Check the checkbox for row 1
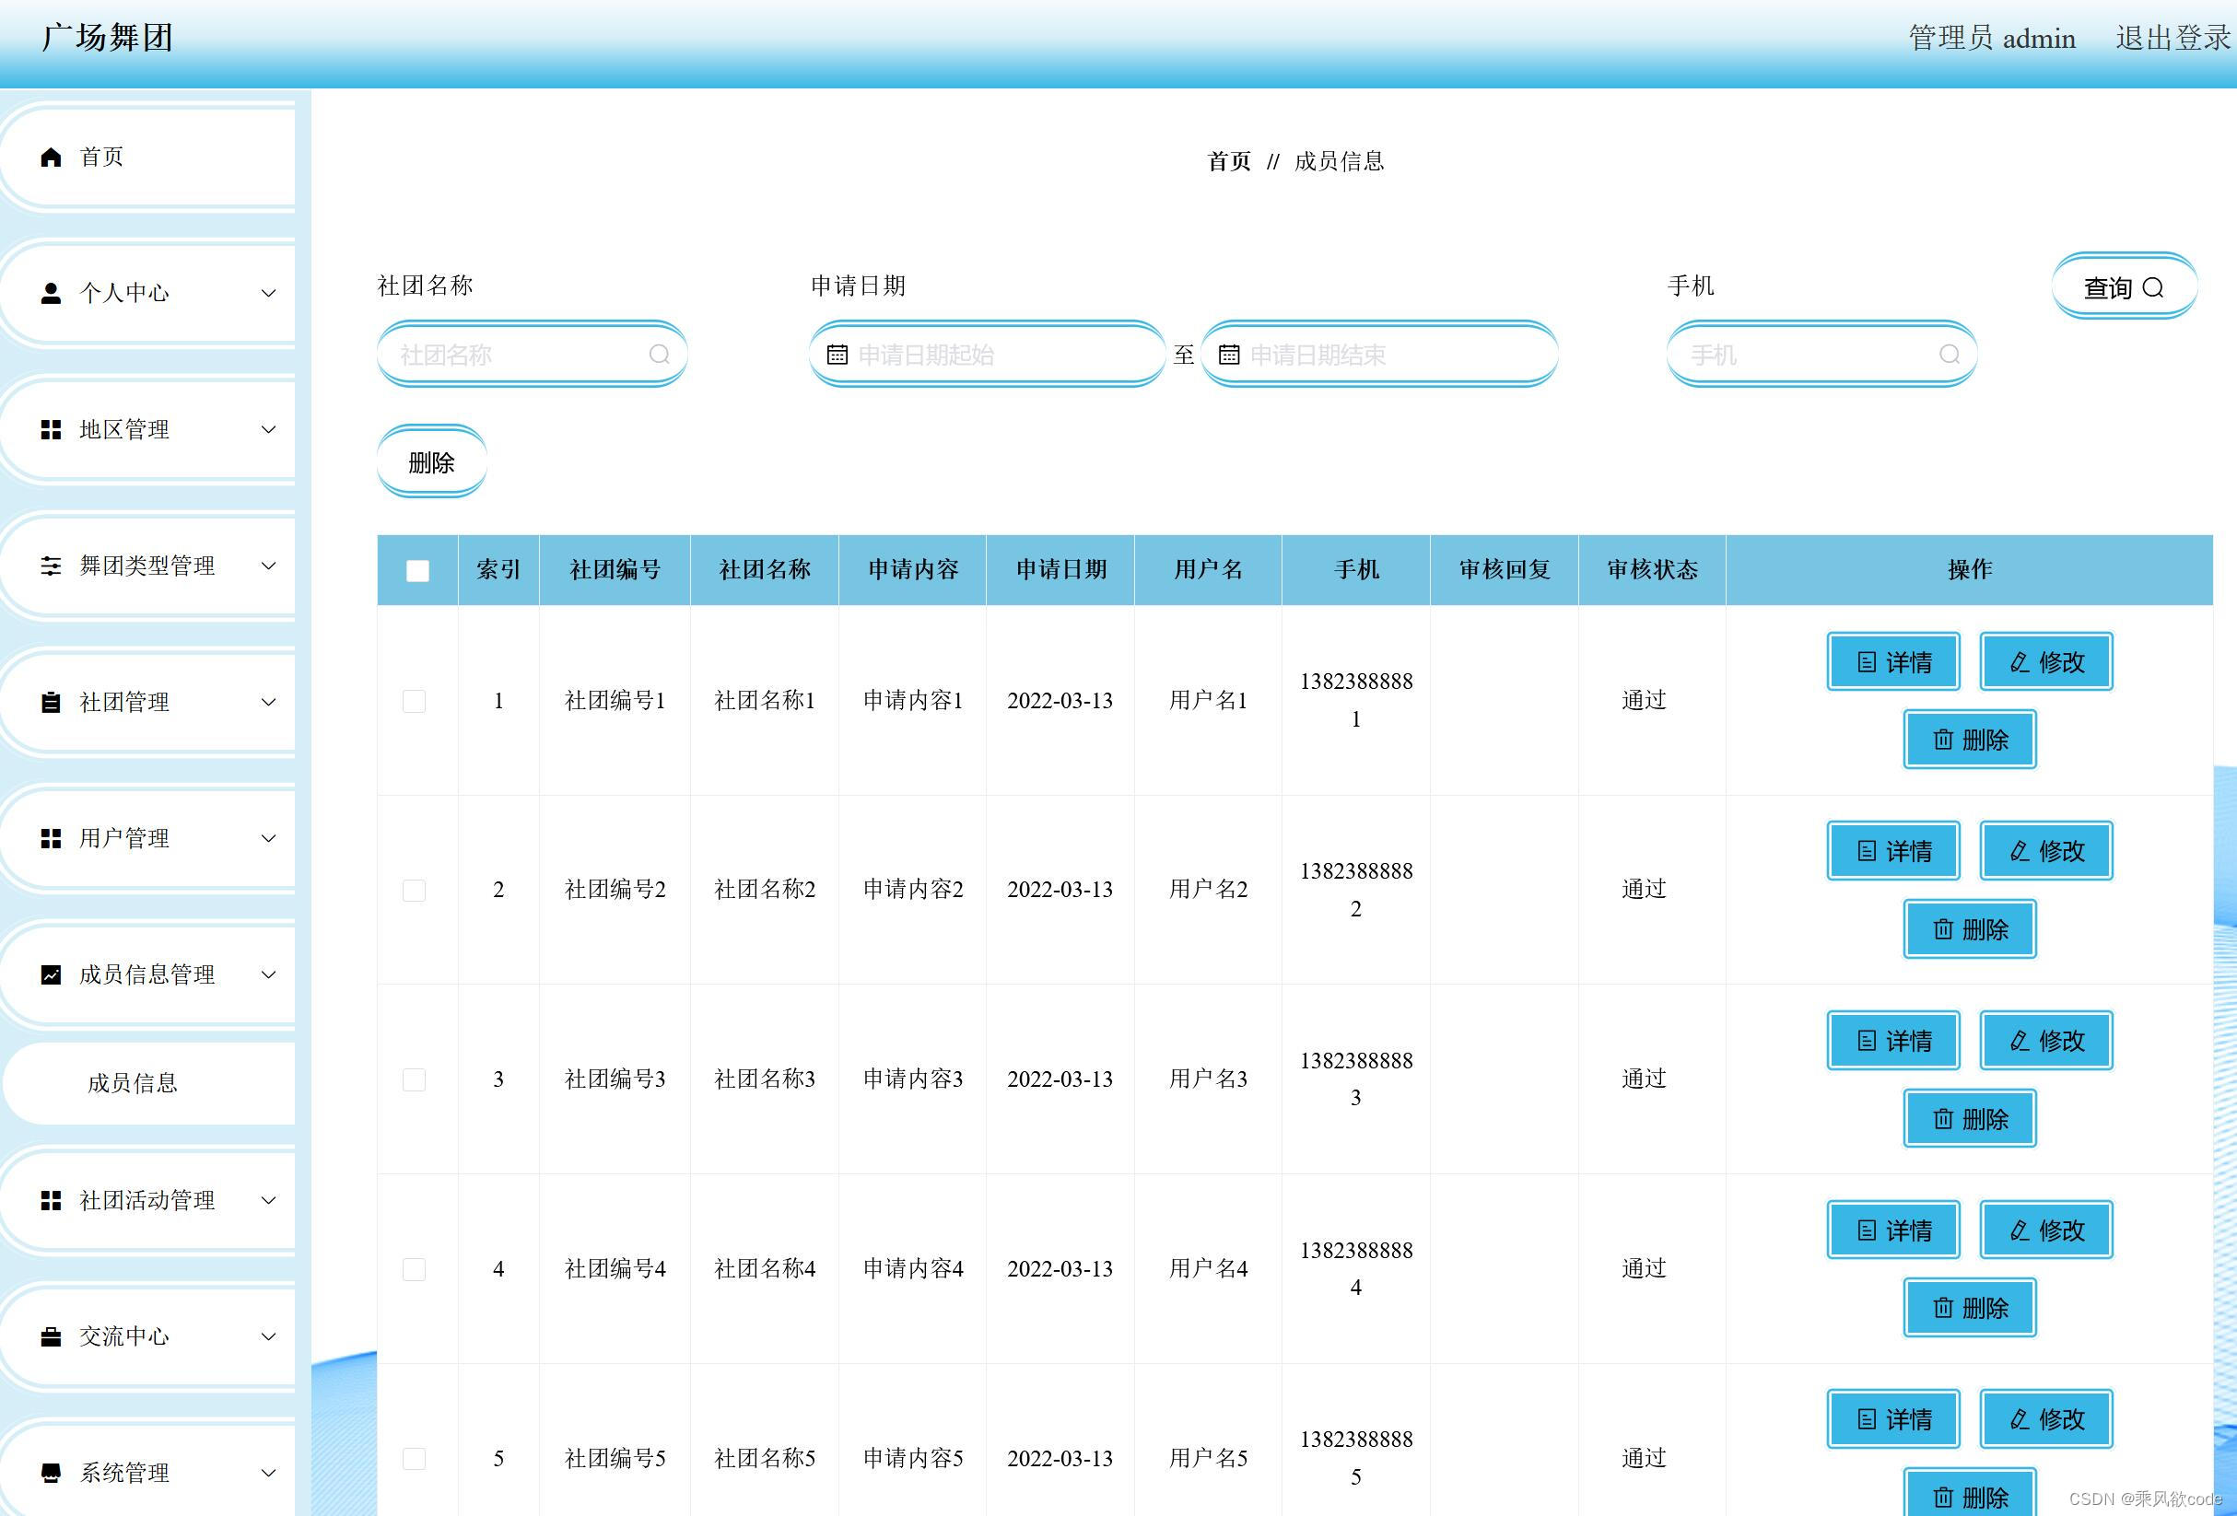The width and height of the screenshot is (2237, 1516). tap(414, 701)
